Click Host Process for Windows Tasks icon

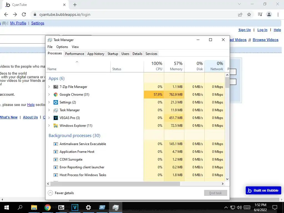point(55,175)
